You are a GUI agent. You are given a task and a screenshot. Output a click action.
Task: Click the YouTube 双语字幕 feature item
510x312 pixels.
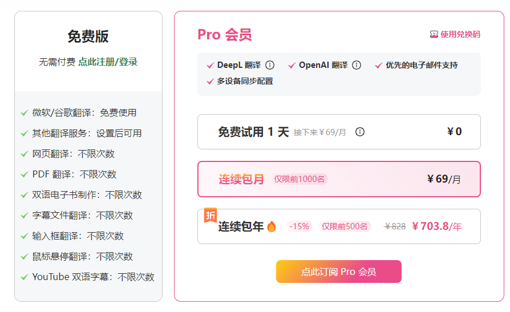tap(93, 277)
